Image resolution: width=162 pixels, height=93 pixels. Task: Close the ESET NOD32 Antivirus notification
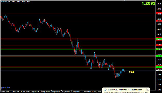tap(148, 89)
